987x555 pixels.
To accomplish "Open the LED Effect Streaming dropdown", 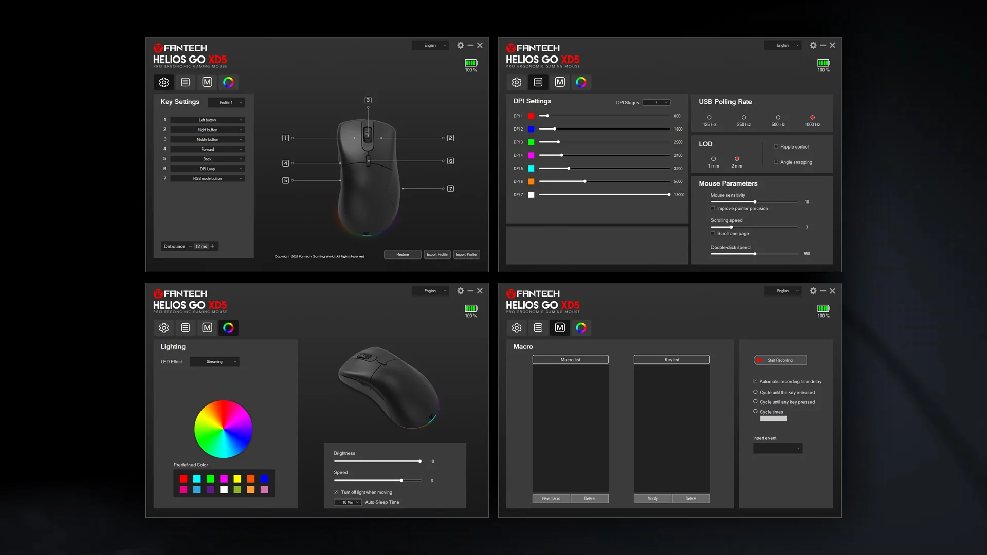I will click(215, 362).
